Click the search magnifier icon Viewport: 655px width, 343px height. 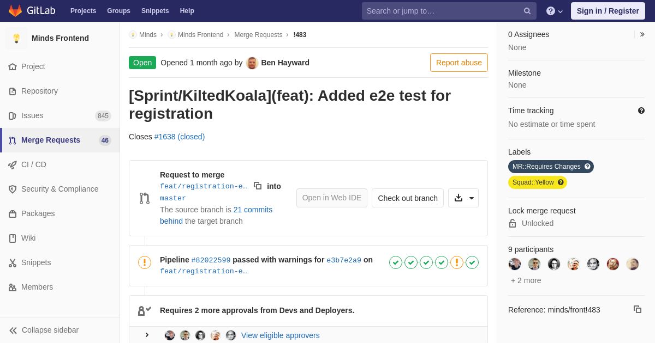pos(527,11)
